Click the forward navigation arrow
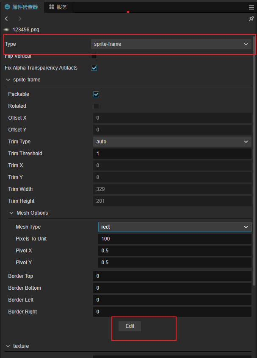This screenshot has width=257, height=358. click(20, 19)
